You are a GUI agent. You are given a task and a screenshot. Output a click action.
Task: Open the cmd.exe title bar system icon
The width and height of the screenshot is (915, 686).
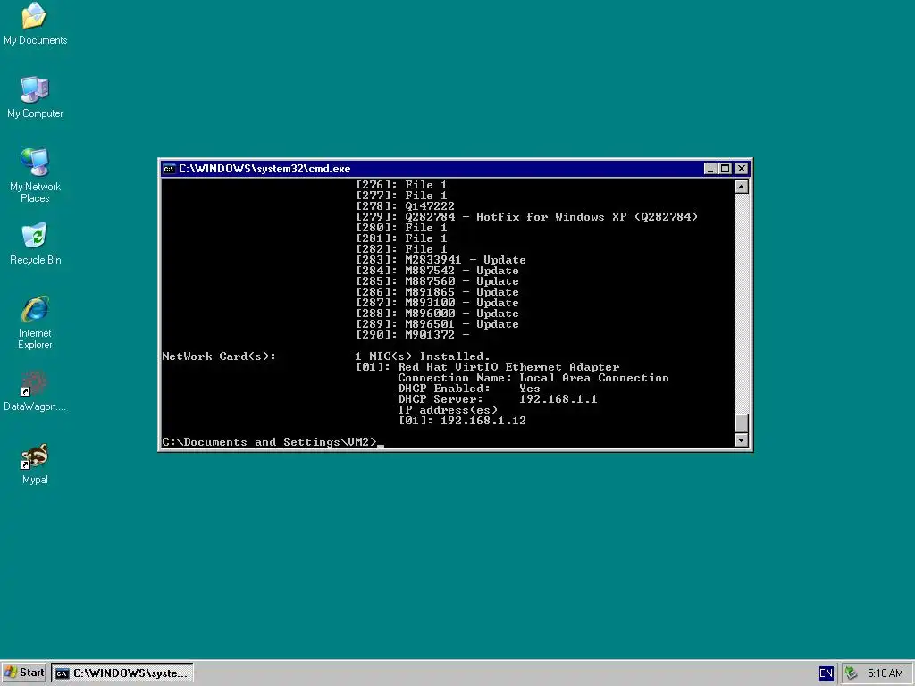tap(169, 169)
